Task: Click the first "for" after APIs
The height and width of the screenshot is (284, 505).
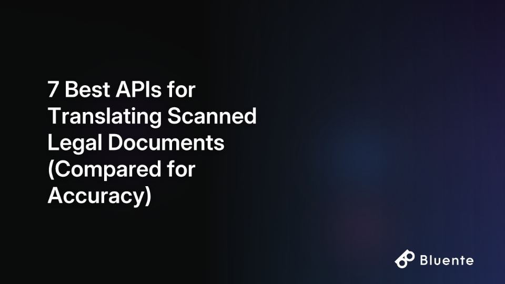Action: pos(181,89)
